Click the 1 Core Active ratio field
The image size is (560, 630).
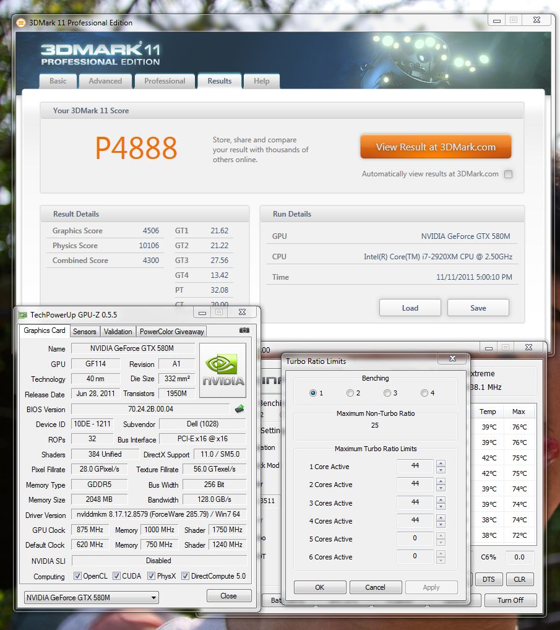point(415,466)
